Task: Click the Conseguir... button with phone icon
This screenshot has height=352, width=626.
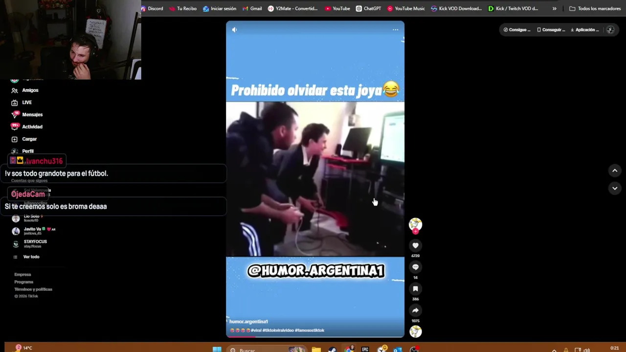Action: 551,30
